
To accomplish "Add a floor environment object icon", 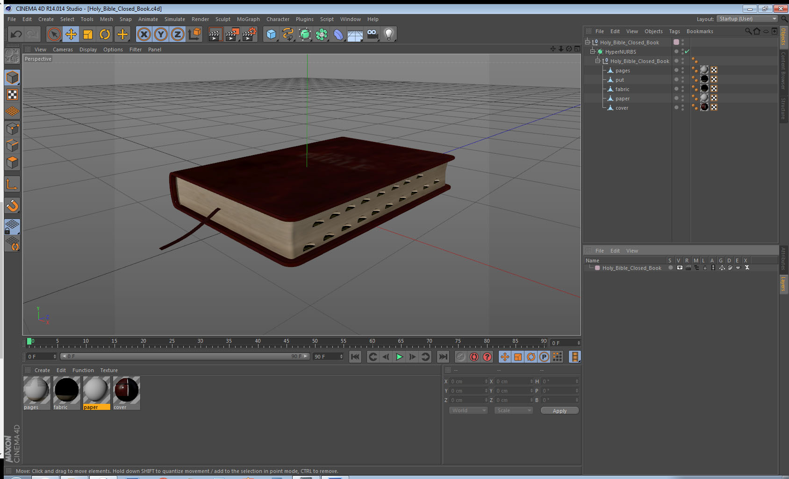I will [355, 34].
